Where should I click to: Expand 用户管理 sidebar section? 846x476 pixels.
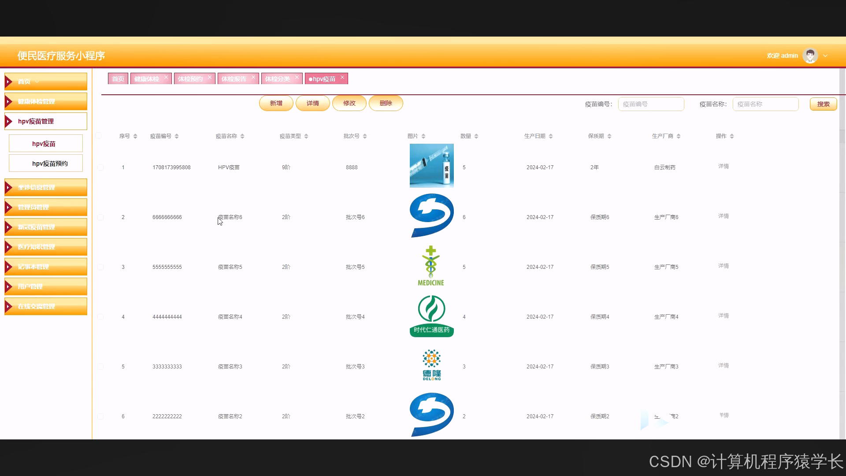tap(46, 286)
